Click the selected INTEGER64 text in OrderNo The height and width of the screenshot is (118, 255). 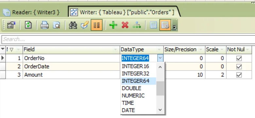[x=135, y=58]
